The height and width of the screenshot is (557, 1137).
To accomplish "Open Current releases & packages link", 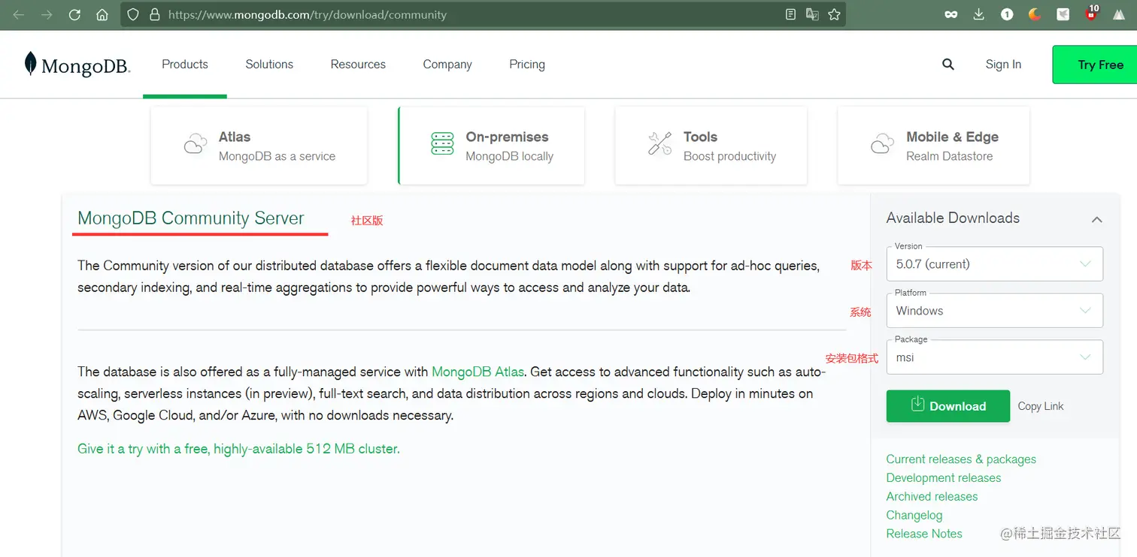I will pos(961,459).
